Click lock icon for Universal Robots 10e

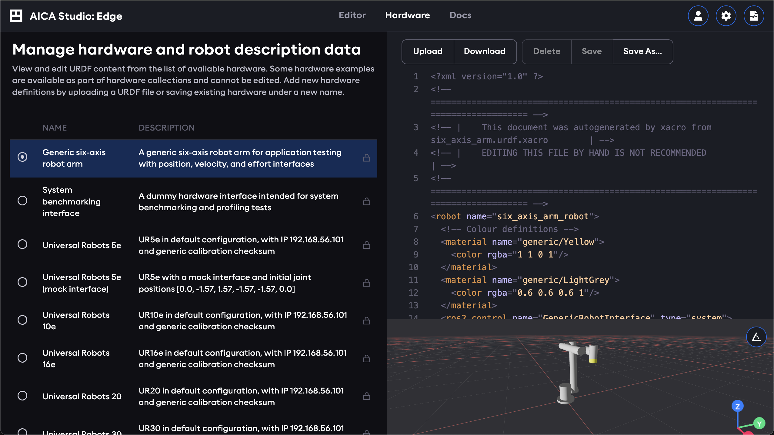367,320
